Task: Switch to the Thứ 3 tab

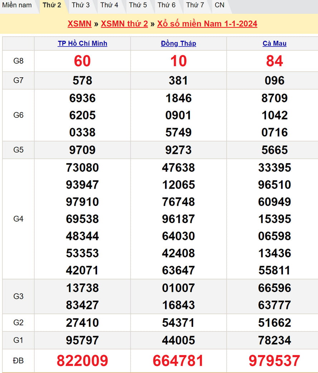Action: (81, 5)
